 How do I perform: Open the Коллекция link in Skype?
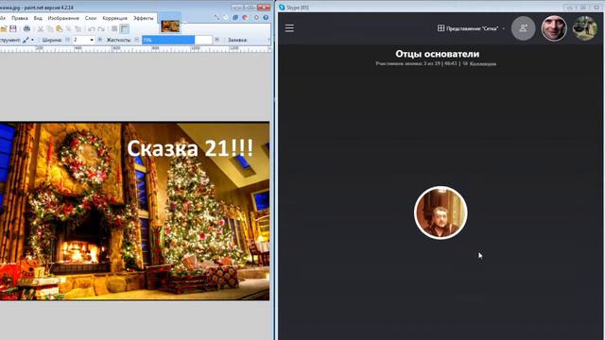(479, 63)
